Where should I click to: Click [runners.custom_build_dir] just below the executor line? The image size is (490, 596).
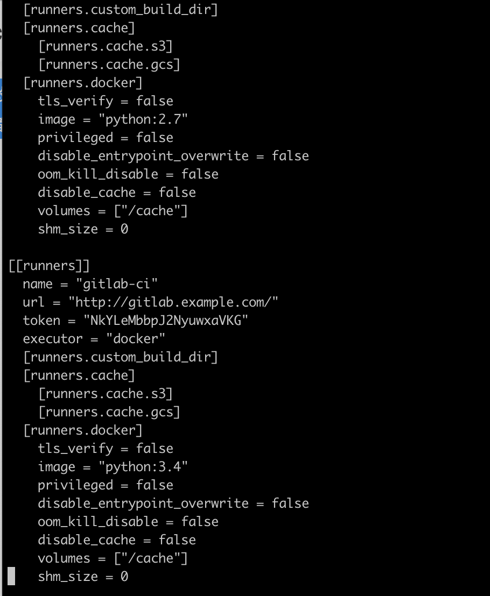(121, 357)
